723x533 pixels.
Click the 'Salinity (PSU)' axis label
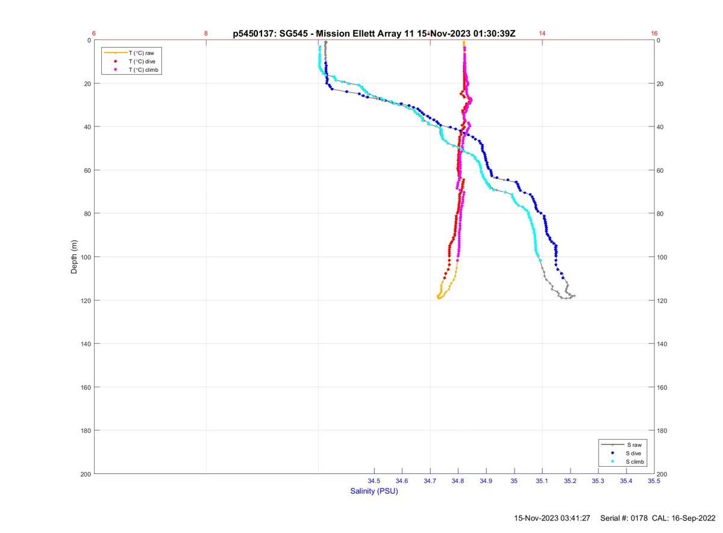374,491
